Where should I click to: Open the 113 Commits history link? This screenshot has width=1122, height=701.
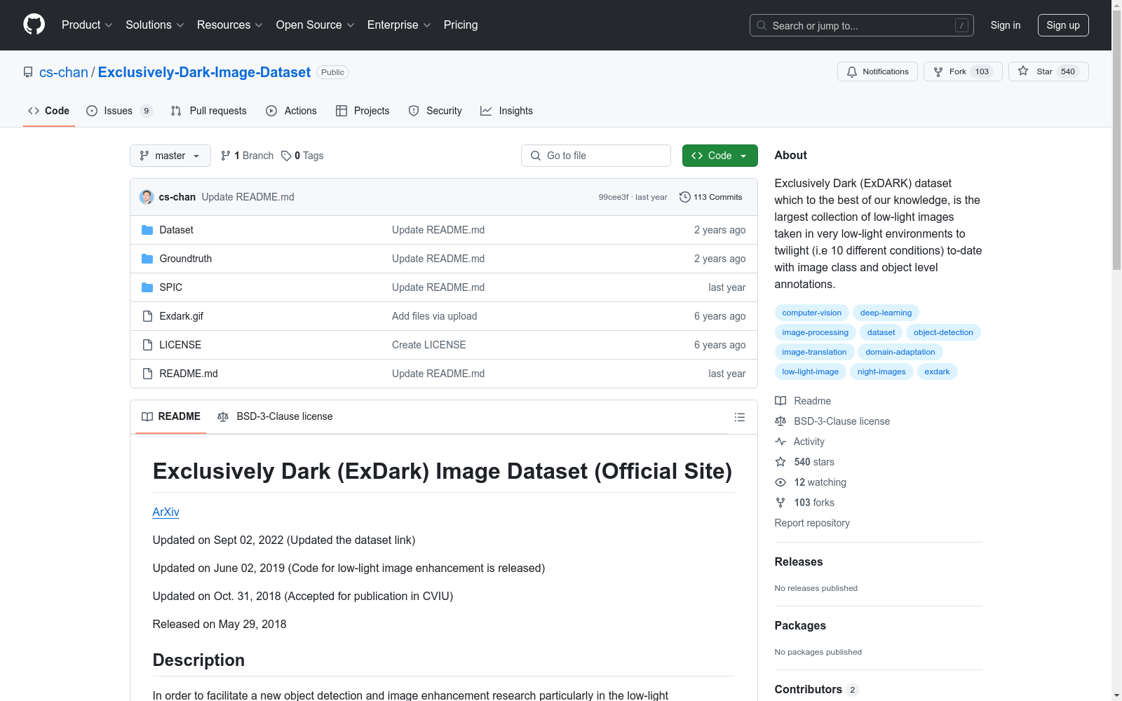pos(710,197)
